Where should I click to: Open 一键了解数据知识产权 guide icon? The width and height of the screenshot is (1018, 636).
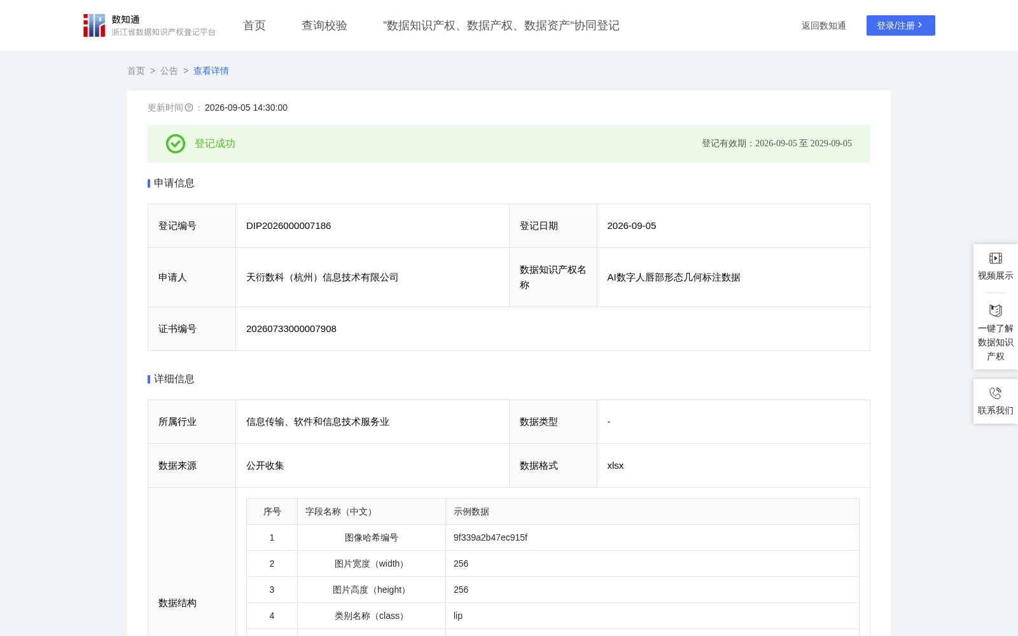coord(996,311)
